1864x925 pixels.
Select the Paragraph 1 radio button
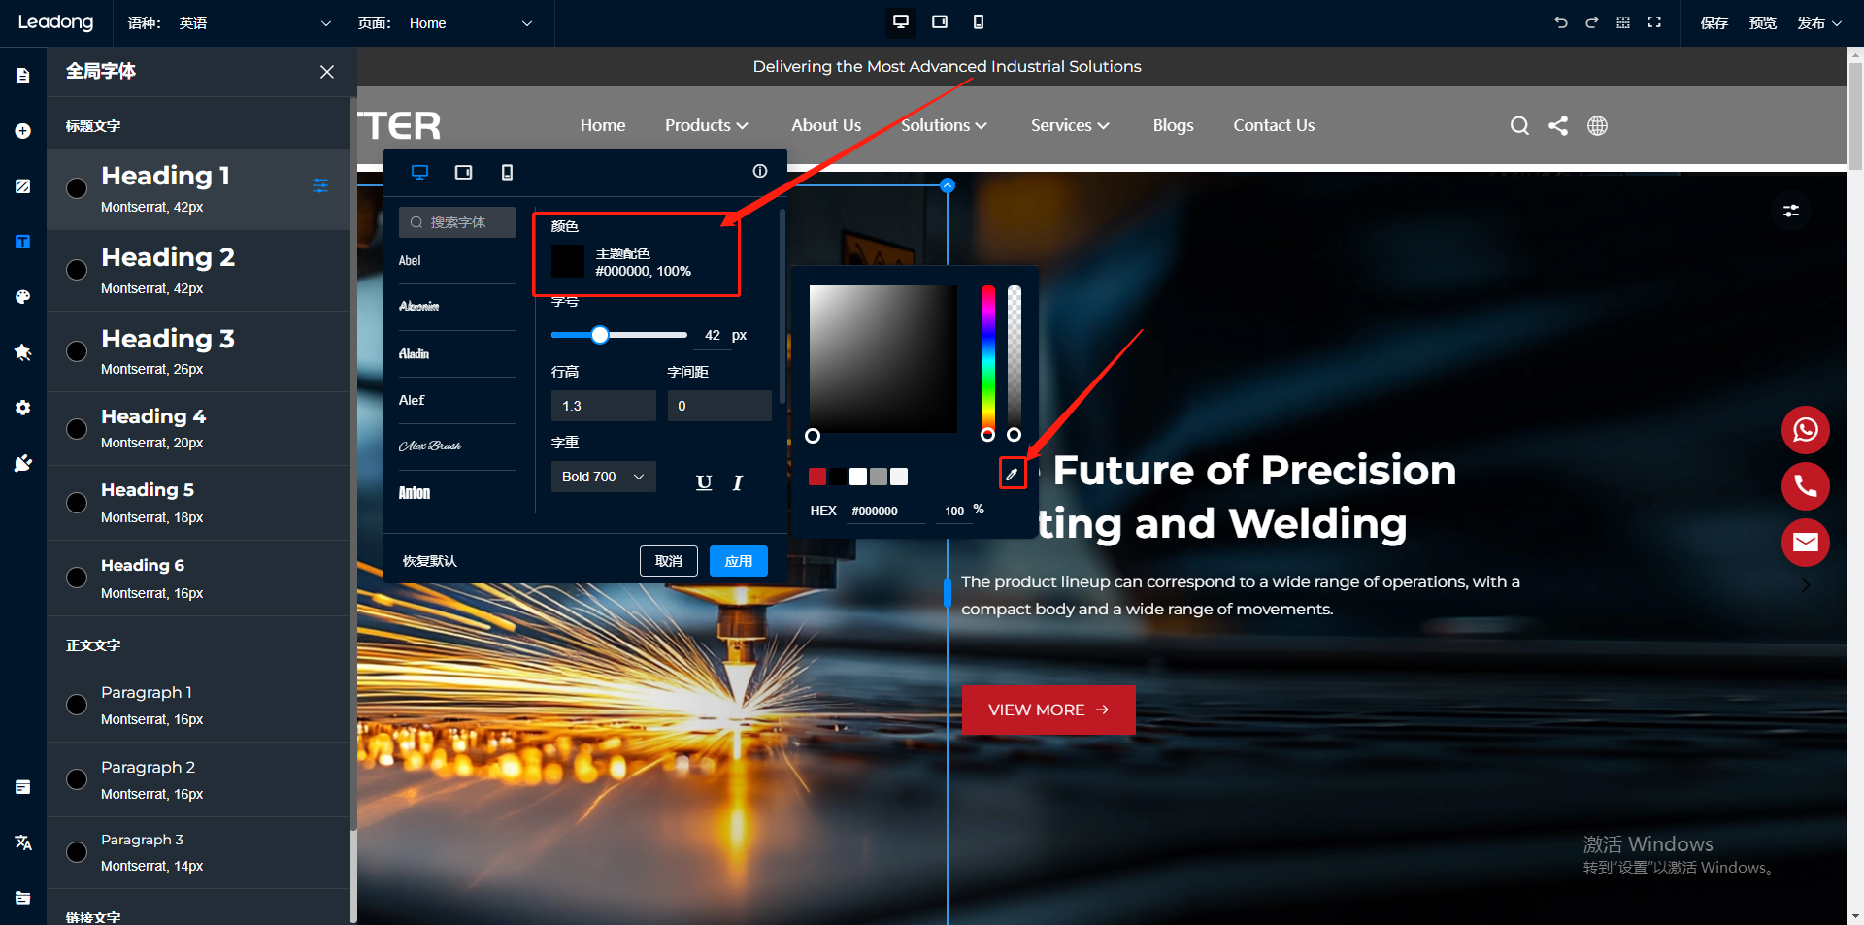tap(77, 705)
